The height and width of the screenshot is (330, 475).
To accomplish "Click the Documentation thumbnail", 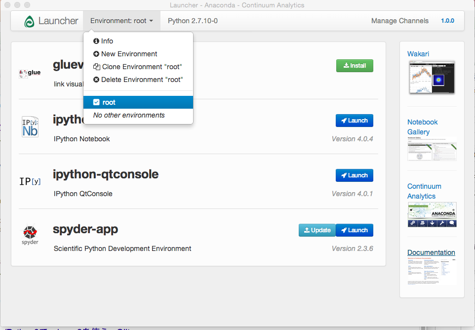I will click(432, 272).
